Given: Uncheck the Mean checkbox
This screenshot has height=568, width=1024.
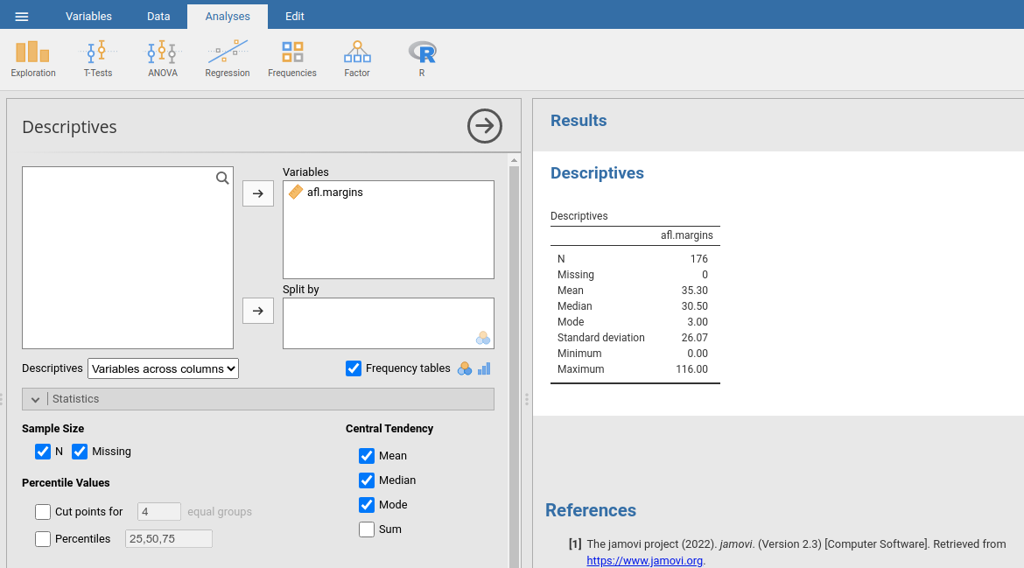Looking at the screenshot, I should pyautogui.click(x=367, y=456).
